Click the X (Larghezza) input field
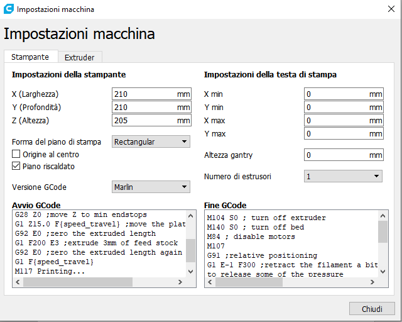This screenshot has height=322, width=402. [x=143, y=94]
